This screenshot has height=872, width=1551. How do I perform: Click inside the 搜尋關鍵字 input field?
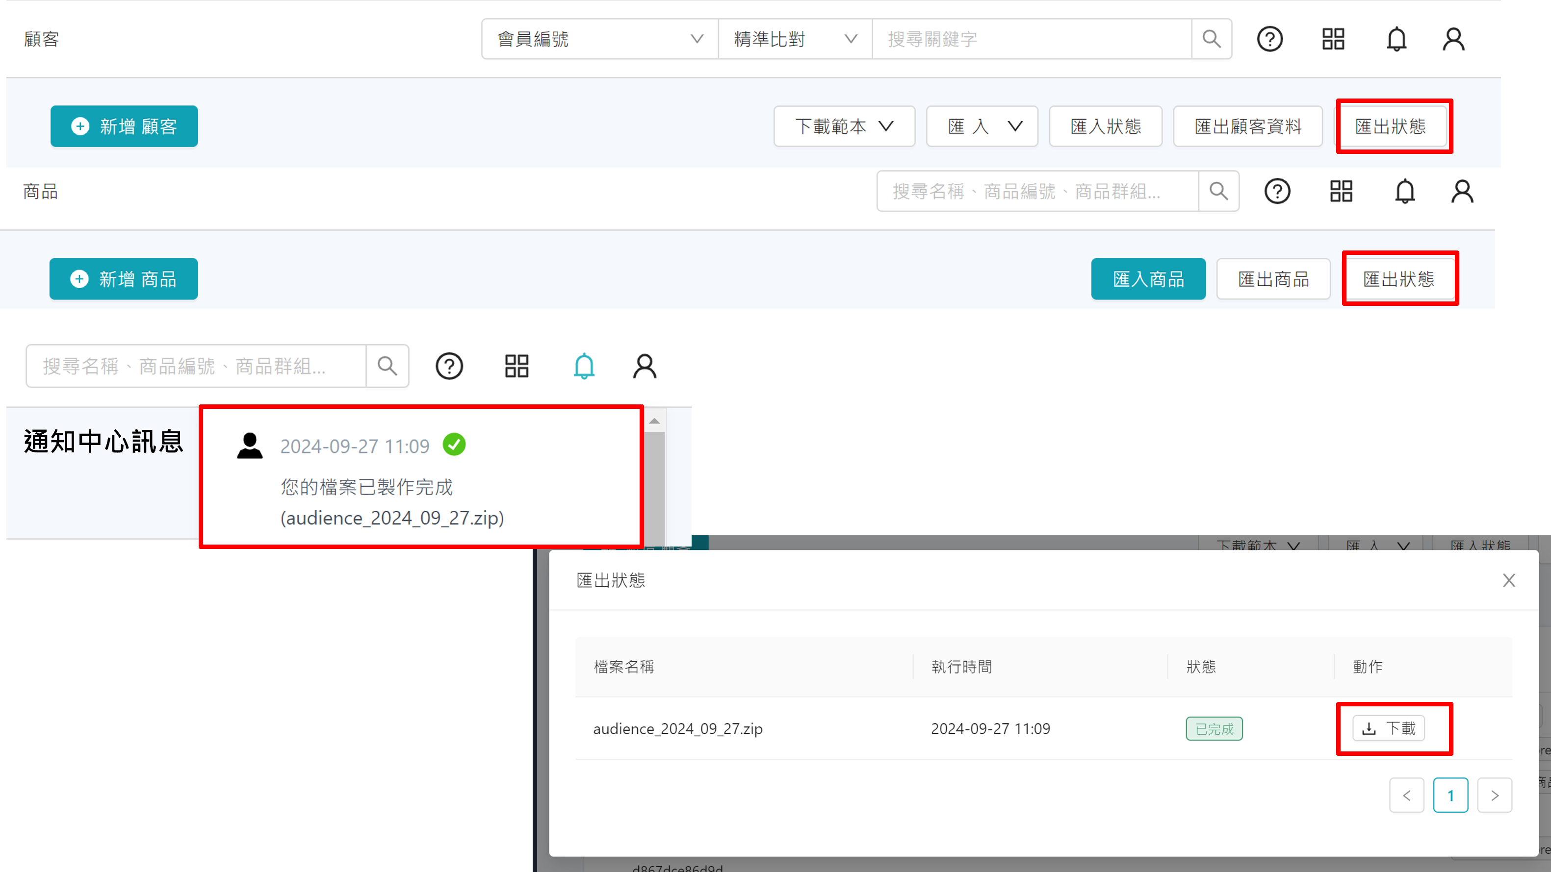(x=1032, y=39)
